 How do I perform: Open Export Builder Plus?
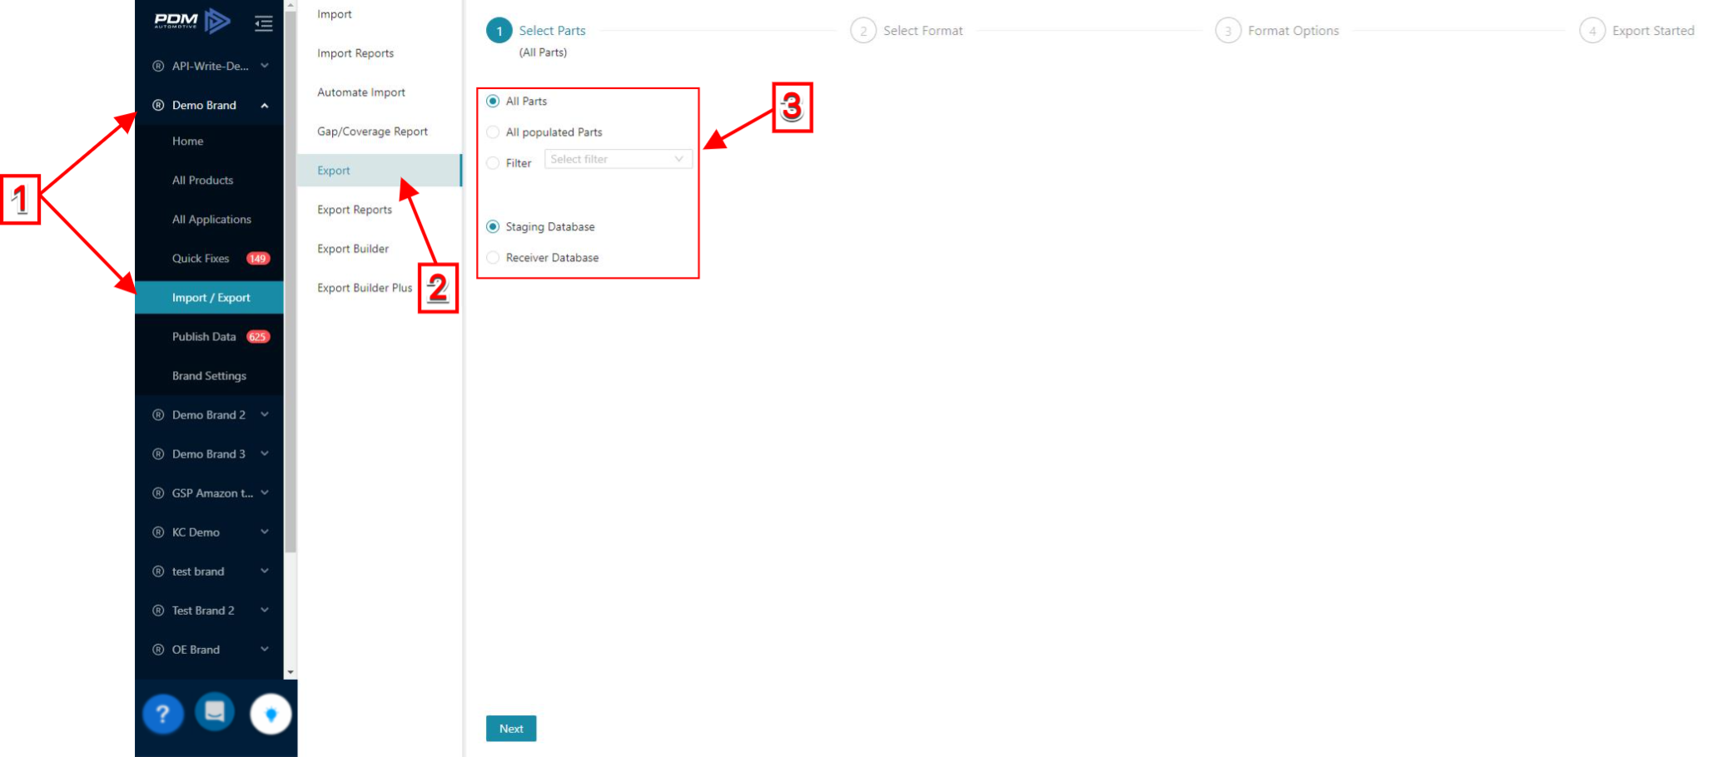point(365,288)
